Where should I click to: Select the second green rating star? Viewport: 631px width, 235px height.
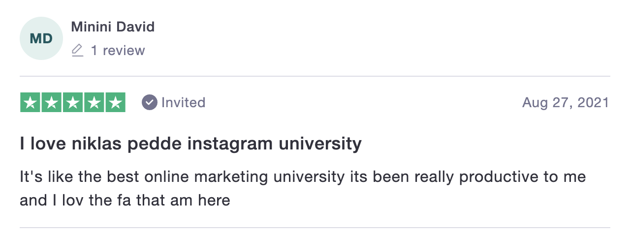coord(52,102)
